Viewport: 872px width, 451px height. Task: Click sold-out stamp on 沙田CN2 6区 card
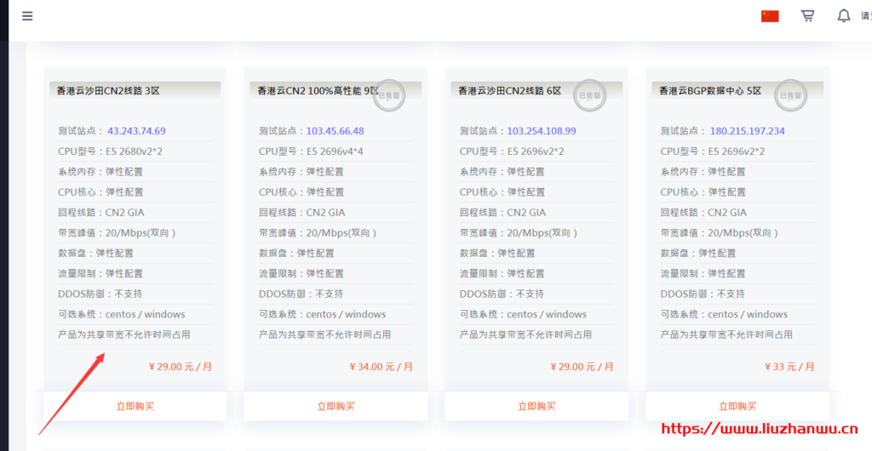pyautogui.click(x=590, y=95)
